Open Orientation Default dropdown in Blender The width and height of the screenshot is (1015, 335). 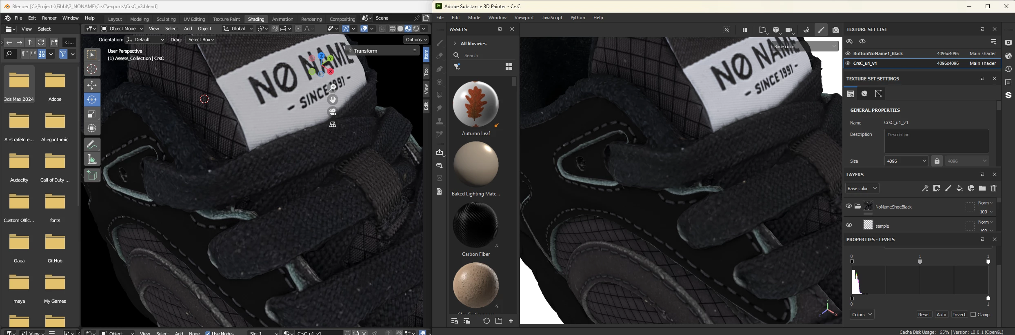[145, 40]
